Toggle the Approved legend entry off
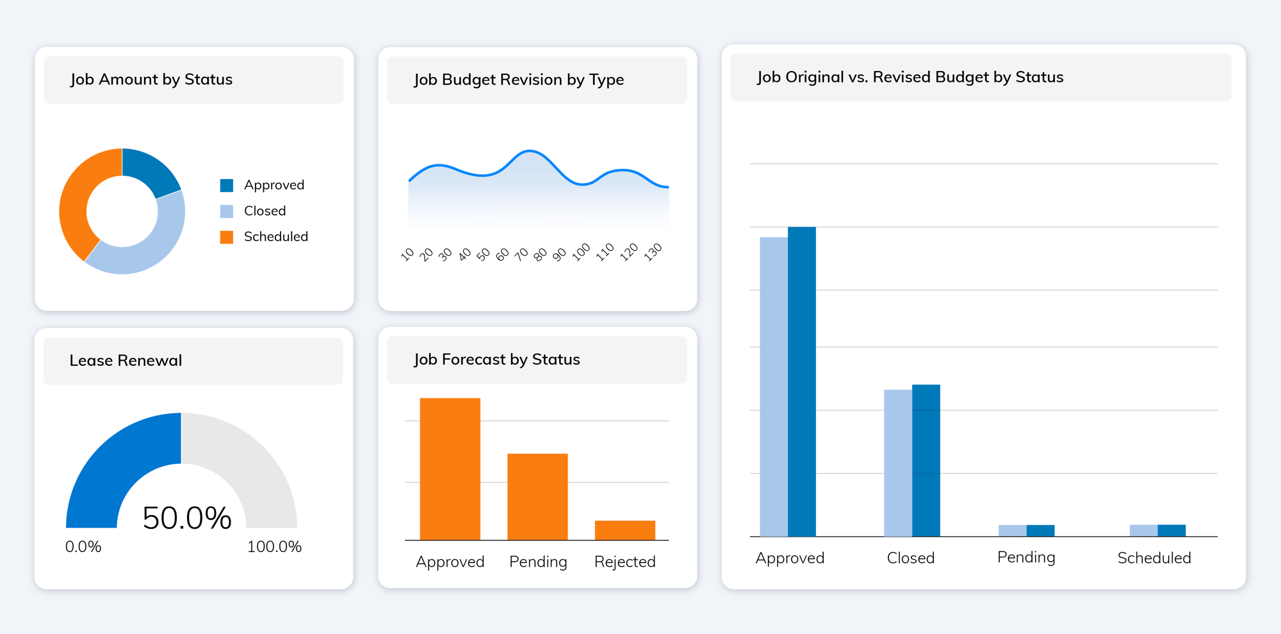The height and width of the screenshot is (634, 1281). pyautogui.click(x=274, y=184)
